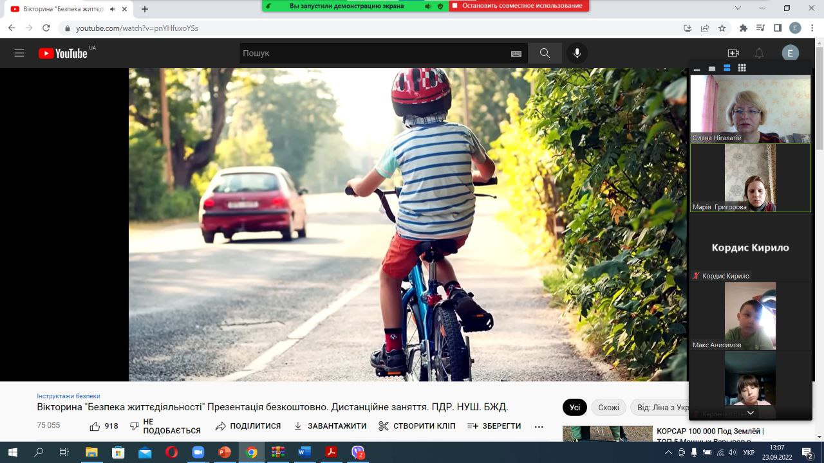Toggle Chrome side panel
This screenshot has height=463, width=824.
click(778, 28)
